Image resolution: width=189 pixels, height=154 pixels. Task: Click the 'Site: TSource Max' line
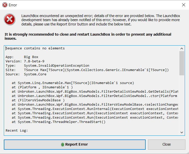[x=87, y=70]
